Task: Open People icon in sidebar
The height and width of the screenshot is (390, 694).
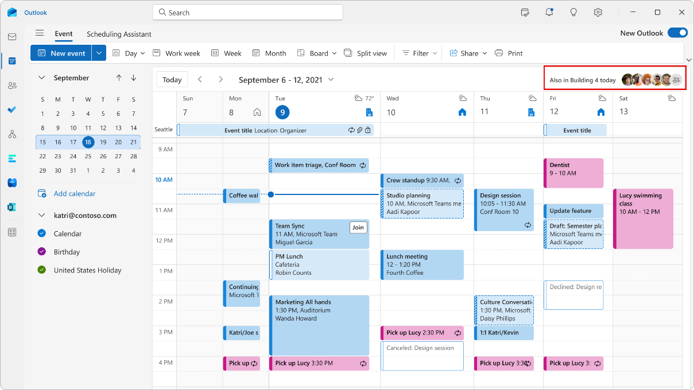Action: [x=12, y=85]
